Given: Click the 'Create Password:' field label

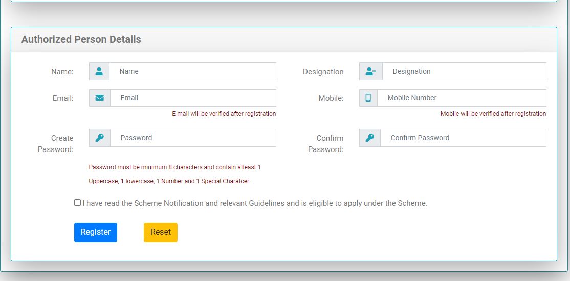Looking at the screenshot, I should click(56, 144).
